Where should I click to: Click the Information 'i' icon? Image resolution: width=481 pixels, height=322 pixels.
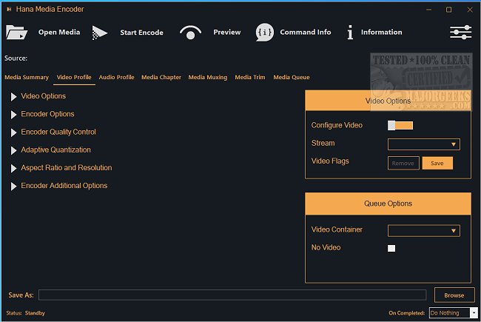click(350, 33)
